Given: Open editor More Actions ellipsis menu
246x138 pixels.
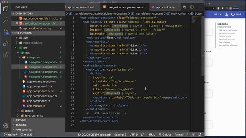Looking at the screenshot, I should coord(199,7).
